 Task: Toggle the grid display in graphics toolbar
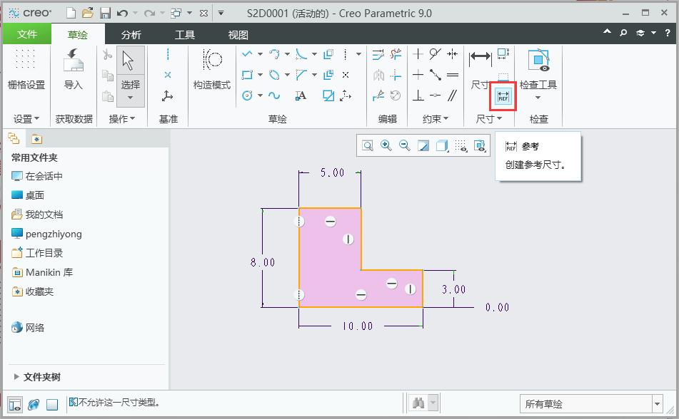461,145
